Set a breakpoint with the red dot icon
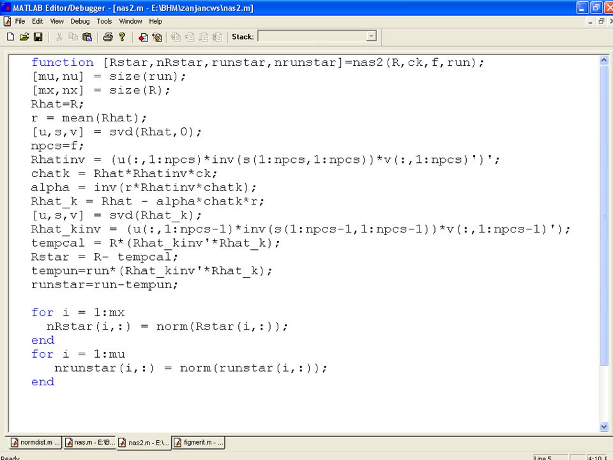The image size is (613, 460). (x=143, y=37)
